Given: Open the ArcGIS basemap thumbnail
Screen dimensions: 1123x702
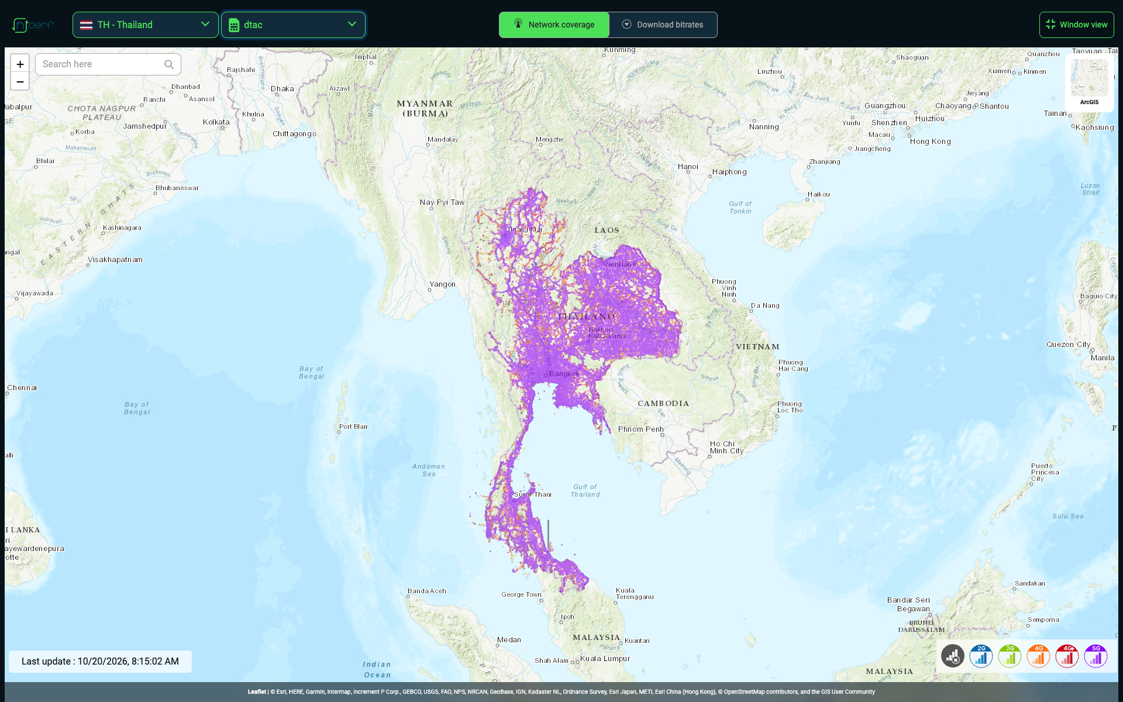Looking at the screenshot, I should coord(1089,82).
